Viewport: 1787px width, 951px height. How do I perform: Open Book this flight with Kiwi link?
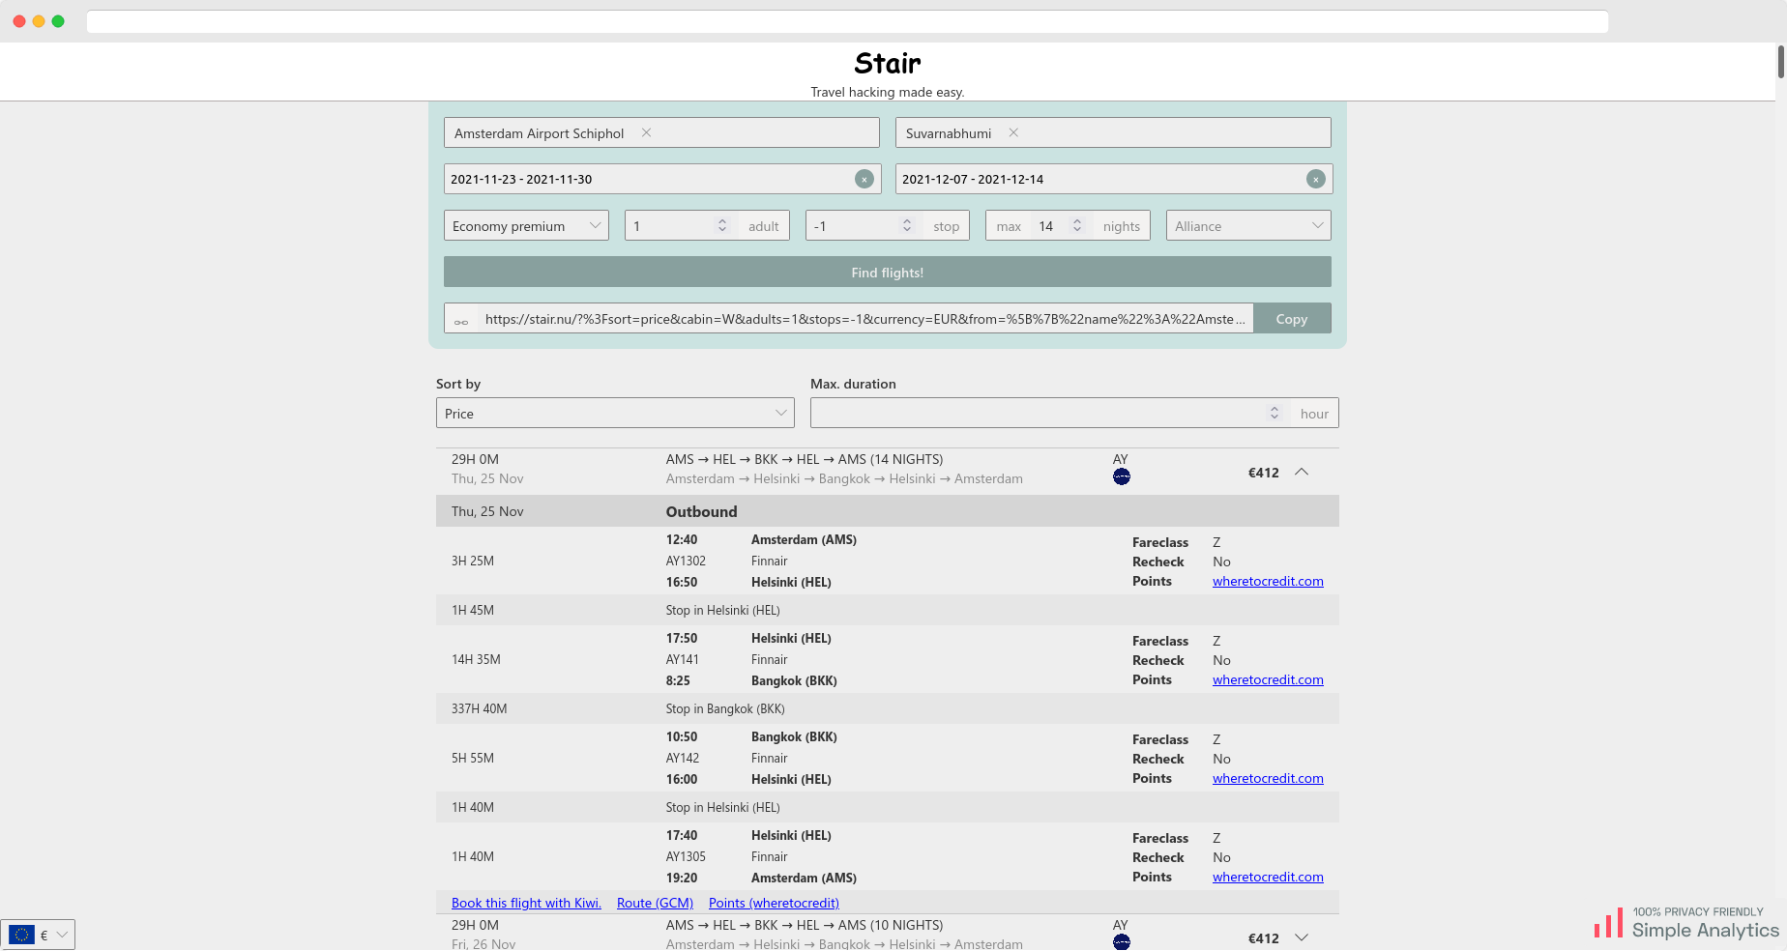click(x=526, y=903)
